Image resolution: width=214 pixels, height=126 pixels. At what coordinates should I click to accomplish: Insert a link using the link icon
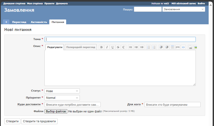[x=190, y=47]
